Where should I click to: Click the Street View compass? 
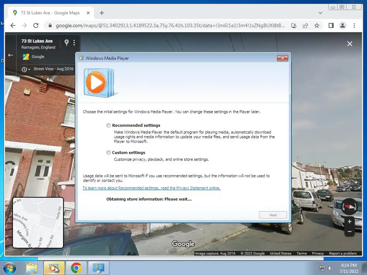(x=349, y=207)
